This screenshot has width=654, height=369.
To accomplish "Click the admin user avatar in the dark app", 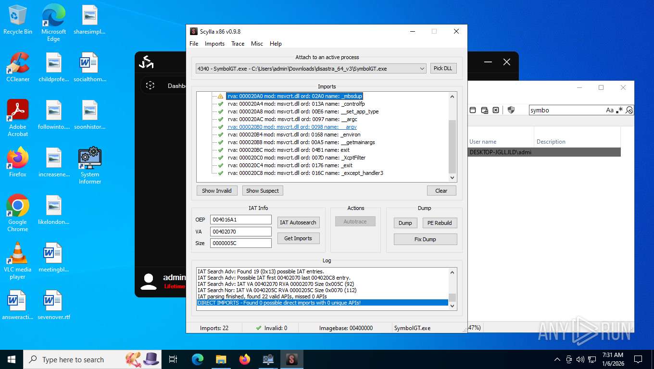I will 149,282.
